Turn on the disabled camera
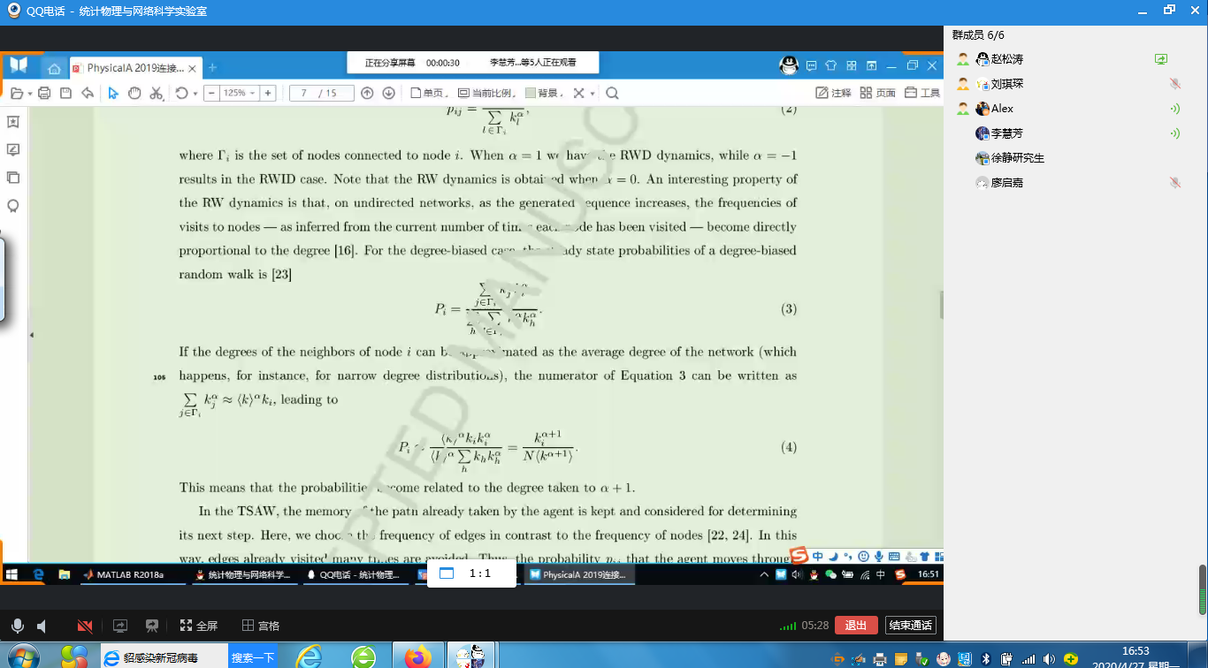The height and width of the screenshot is (668, 1208). [x=85, y=626]
